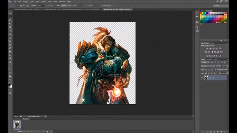
Task: Click Intersect with selection icon in options bar
Action: [x=27, y=6]
